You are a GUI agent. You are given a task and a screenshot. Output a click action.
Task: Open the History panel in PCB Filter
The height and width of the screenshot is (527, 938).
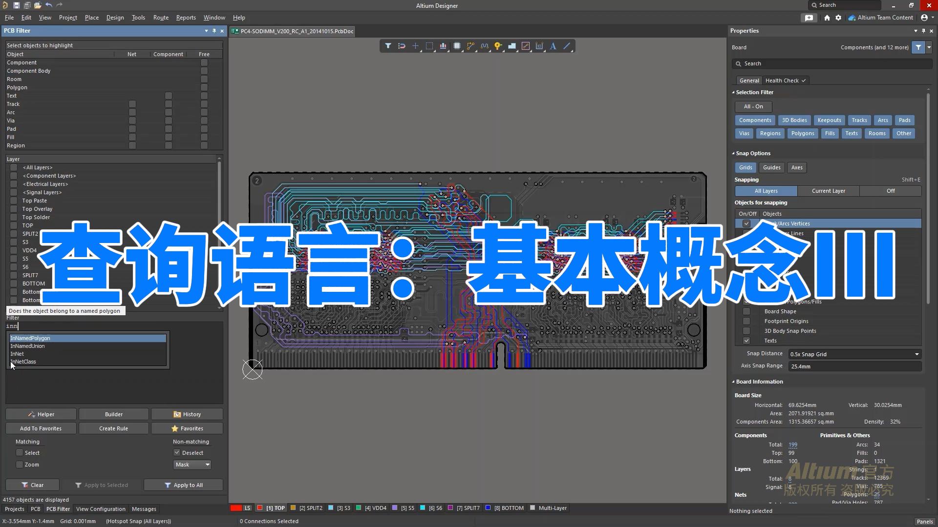187,414
